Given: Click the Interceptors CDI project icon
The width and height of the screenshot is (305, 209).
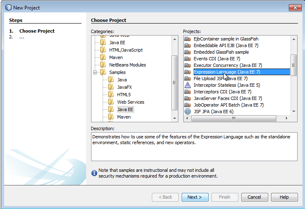Looking at the screenshot, I should click(x=187, y=92).
